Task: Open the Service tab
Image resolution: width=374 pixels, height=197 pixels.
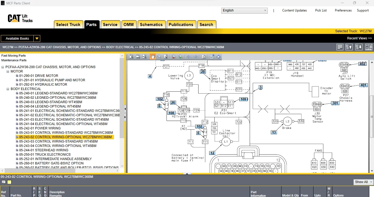Action: click(x=110, y=24)
